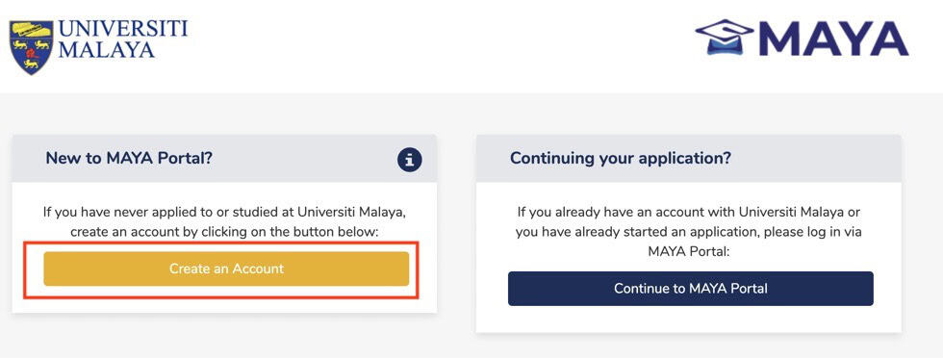Click the grey header bar of the New to MAYA card
The height and width of the screenshot is (358, 943).
[224, 159]
